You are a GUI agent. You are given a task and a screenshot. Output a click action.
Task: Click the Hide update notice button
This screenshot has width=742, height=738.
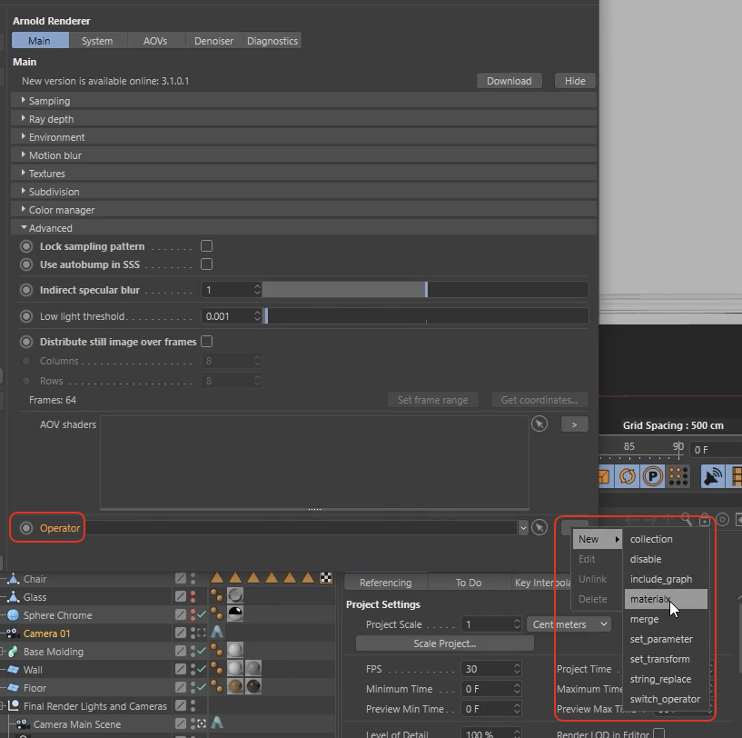(x=575, y=81)
